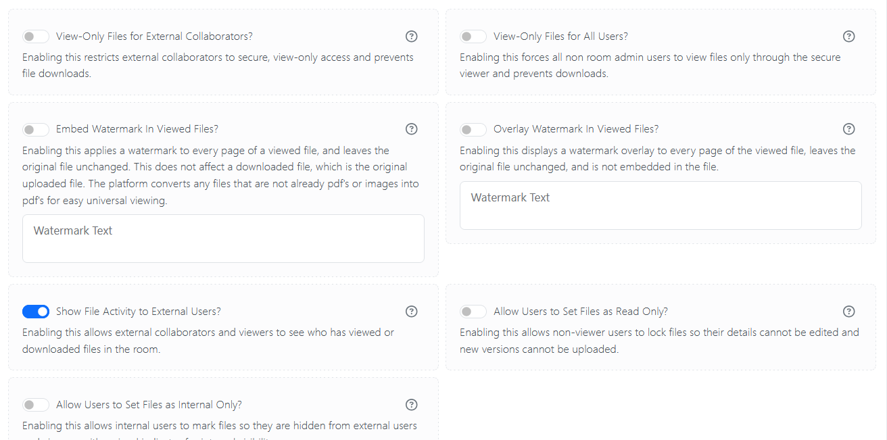Turn on Overlay Watermark In Viewed Files
Image resolution: width=887 pixels, height=440 pixels.
(x=473, y=129)
